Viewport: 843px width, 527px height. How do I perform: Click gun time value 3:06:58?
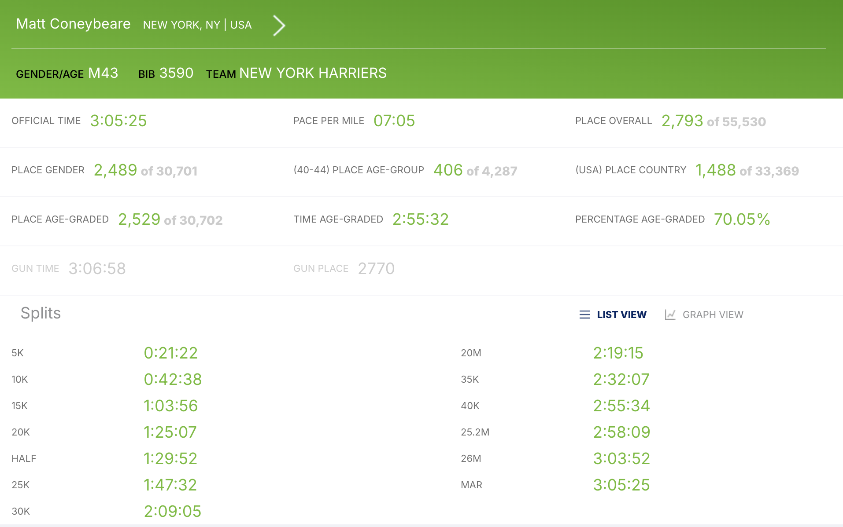pos(97,268)
